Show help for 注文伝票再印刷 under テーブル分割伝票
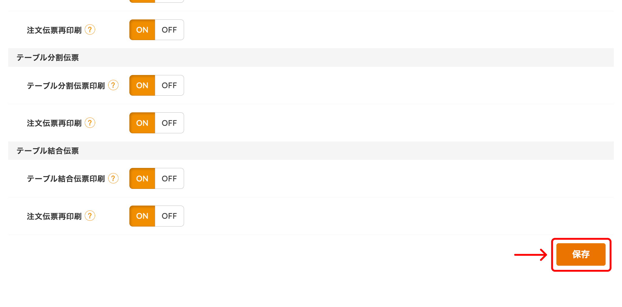This screenshot has width=622, height=307. click(90, 123)
